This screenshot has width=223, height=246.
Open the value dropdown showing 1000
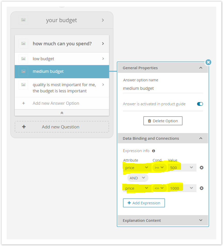click(182, 188)
